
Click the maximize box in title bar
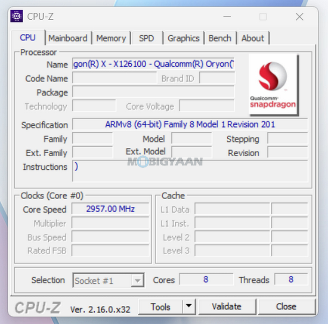coord(263,16)
